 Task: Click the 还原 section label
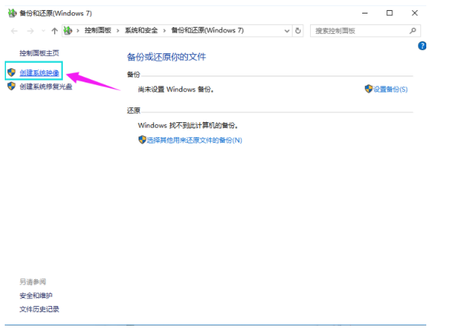134,110
